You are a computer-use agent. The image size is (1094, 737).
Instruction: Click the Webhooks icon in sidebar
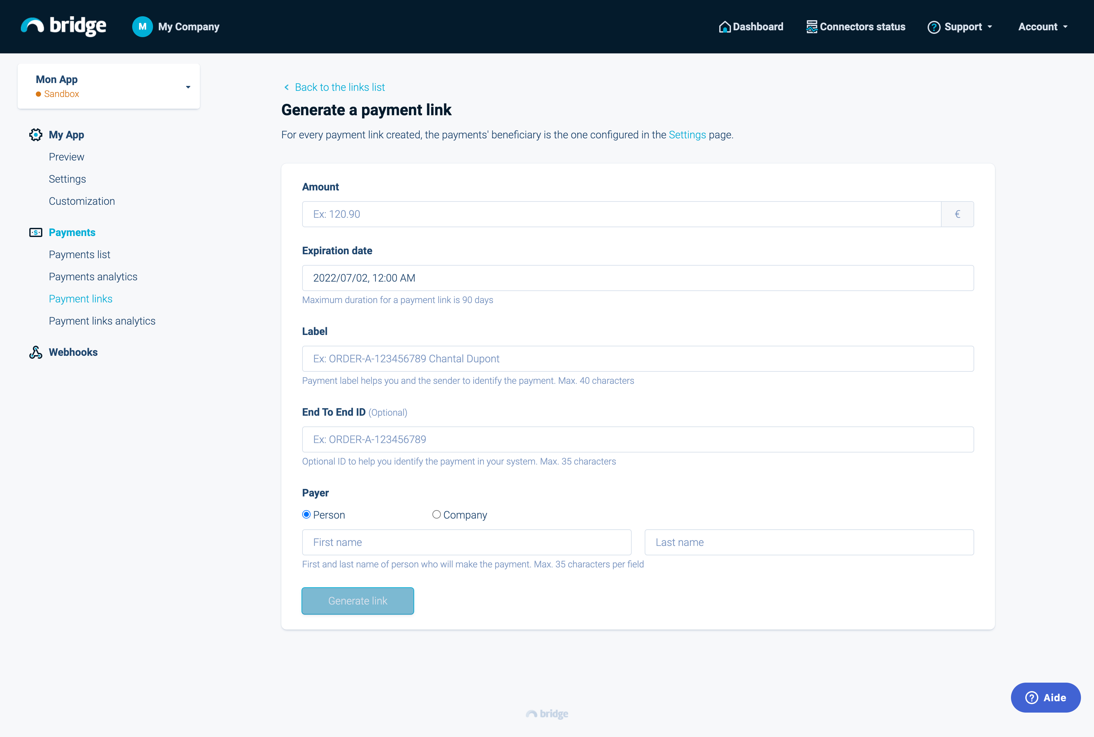tap(36, 353)
